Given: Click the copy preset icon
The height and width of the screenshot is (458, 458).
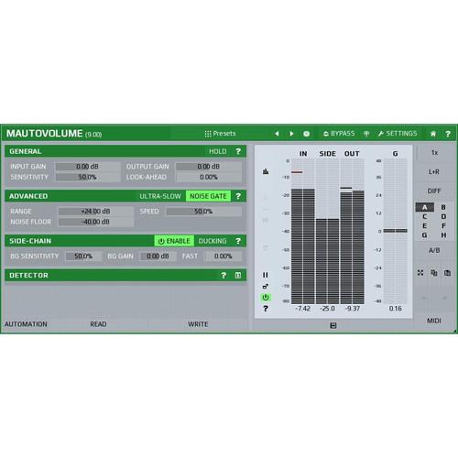Looking at the screenshot, I should 434,273.
